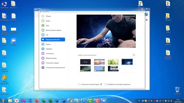184x103 pixels.
Task: Open Outlook from taskbar
Action: pos(30,101)
